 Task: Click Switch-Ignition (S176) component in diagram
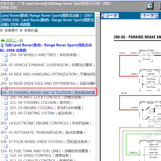coord(150,114)
